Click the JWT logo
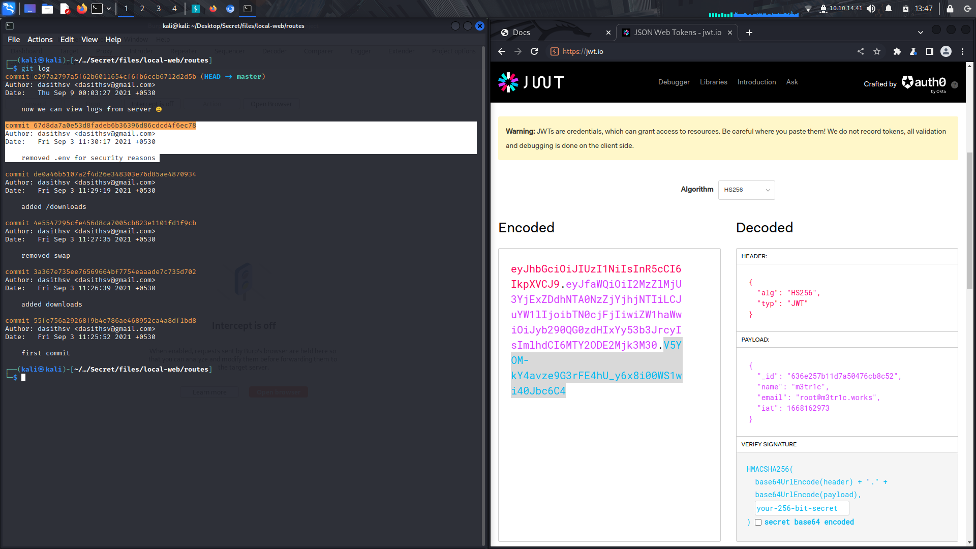This screenshot has height=549, width=976. tap(531, 82)
